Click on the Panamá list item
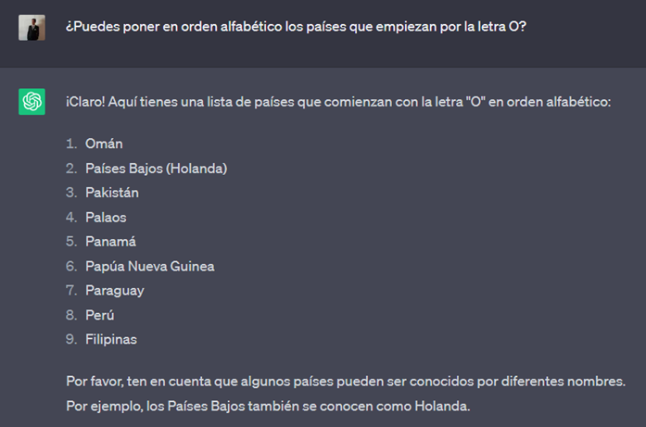The width and height of the screenshot is (646, 427). click(x=110, y=242)
